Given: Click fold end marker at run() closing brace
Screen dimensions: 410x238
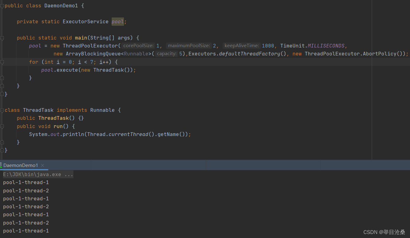Looking at the screenshot, I should [x=2, y=142].
